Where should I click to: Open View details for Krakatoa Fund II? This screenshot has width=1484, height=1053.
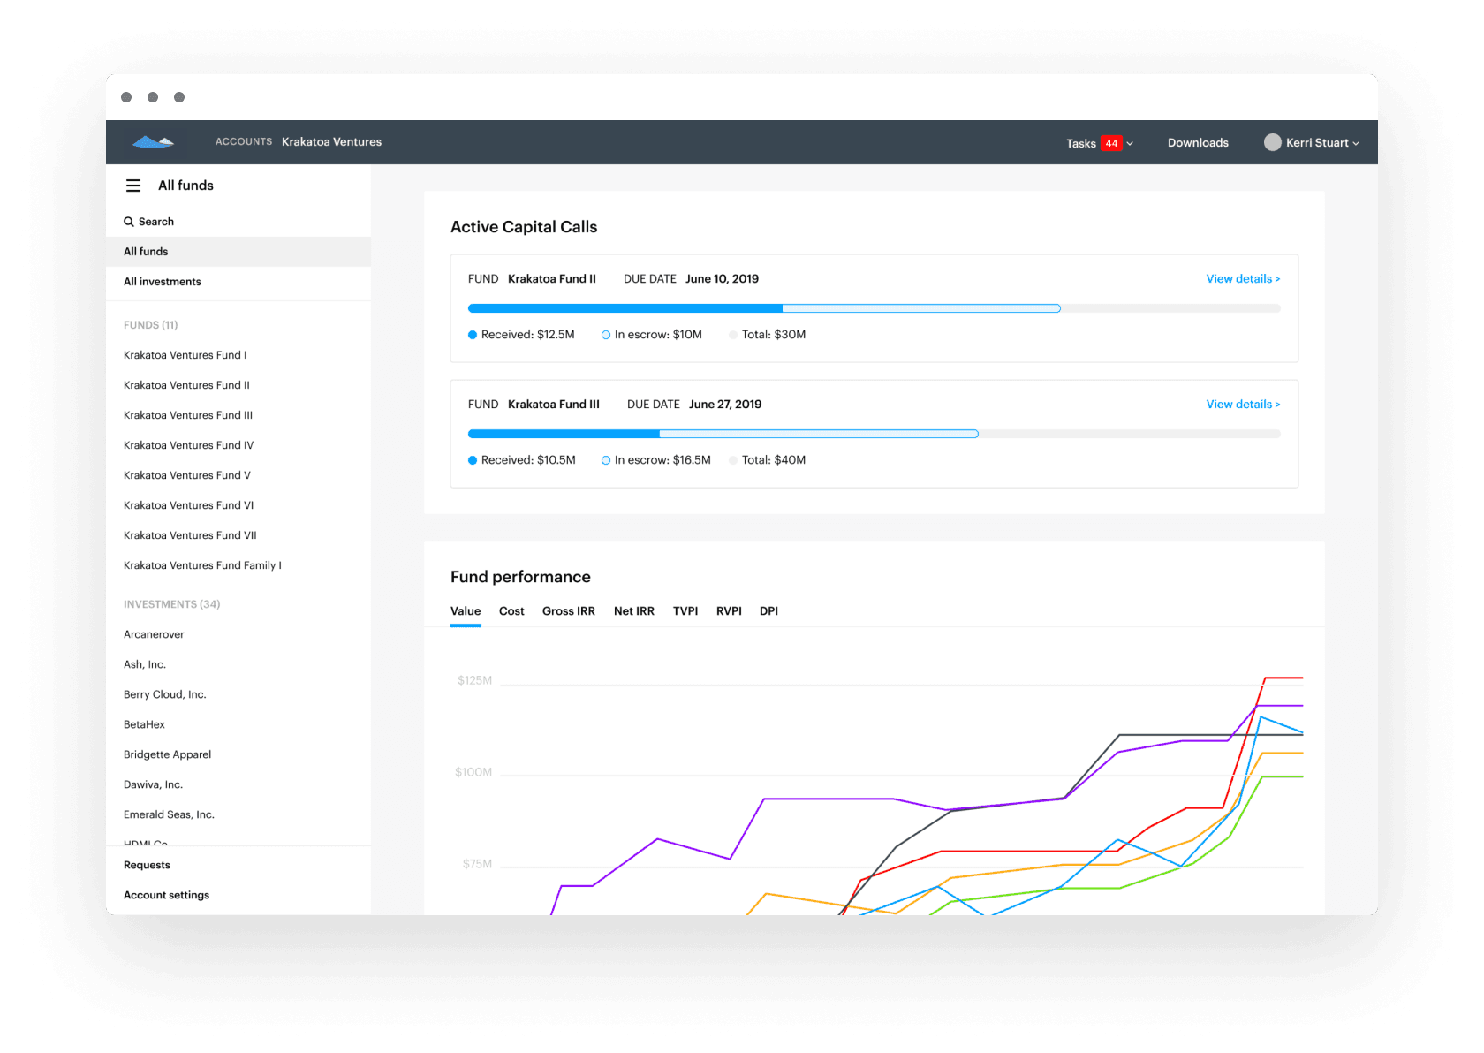click(1242, 278)
